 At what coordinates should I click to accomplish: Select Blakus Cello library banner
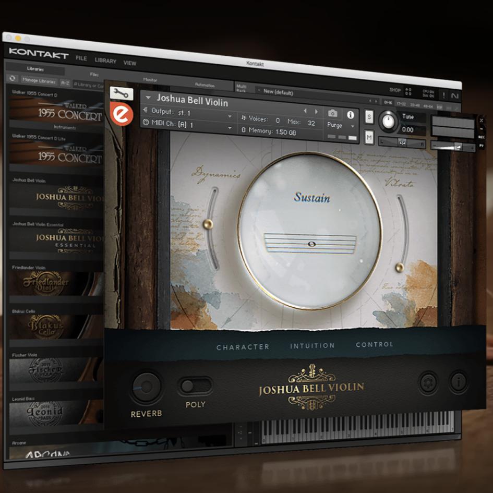pos(56,327)
